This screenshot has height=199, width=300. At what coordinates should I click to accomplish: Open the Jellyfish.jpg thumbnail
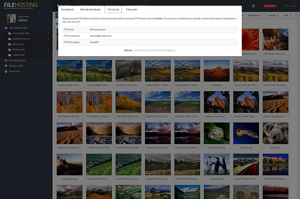(x=246, y=133)
